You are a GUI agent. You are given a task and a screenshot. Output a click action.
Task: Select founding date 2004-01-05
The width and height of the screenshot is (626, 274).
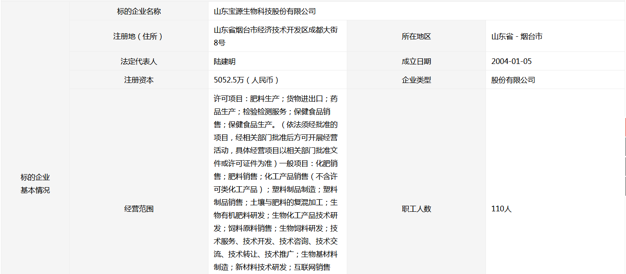(x=512, y=61)
